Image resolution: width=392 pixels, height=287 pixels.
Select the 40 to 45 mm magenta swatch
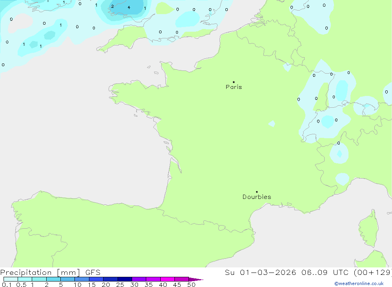click(x=167, y=279)
